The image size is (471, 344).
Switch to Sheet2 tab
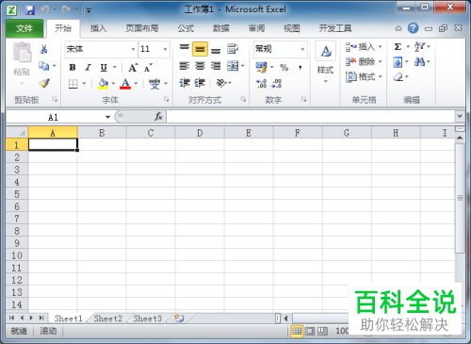(108, 319)
